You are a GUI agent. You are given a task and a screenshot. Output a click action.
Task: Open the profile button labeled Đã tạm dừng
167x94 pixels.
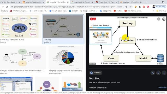point(159,7)
